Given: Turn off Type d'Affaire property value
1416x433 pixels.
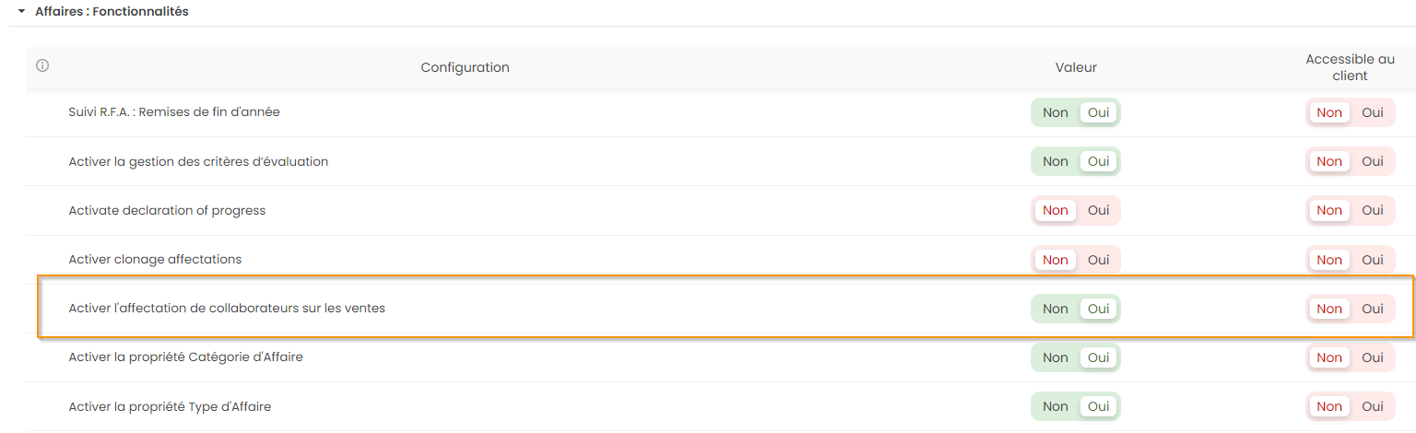Looking at the screenshot, I should (x=1055, y=406).
